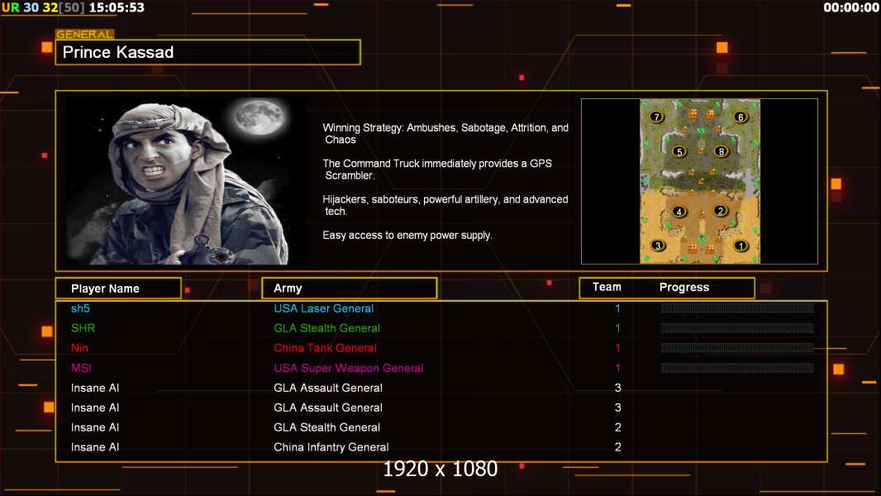Click the GENERAL label above the name
This screenshot has width=881, height=496.
(84, 34)
